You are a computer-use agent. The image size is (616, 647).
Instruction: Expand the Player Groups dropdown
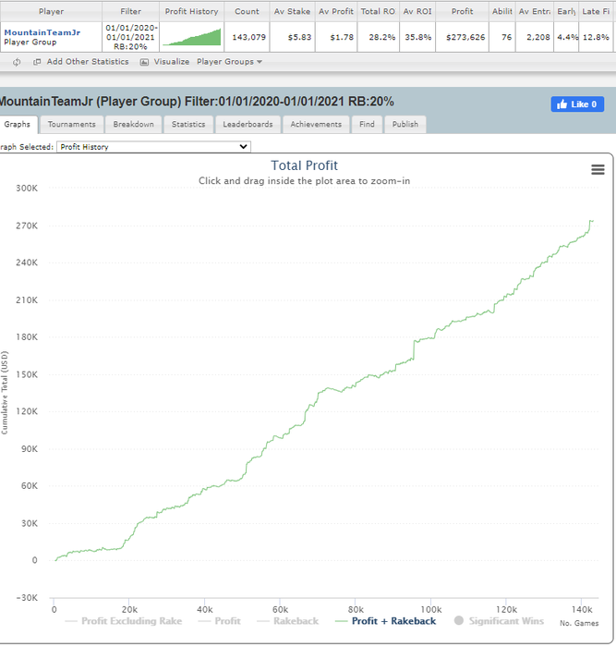(229, 62)
